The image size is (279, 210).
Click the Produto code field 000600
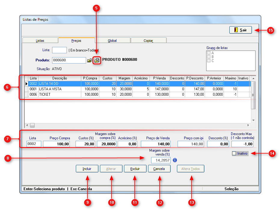[x=69, y=60]
